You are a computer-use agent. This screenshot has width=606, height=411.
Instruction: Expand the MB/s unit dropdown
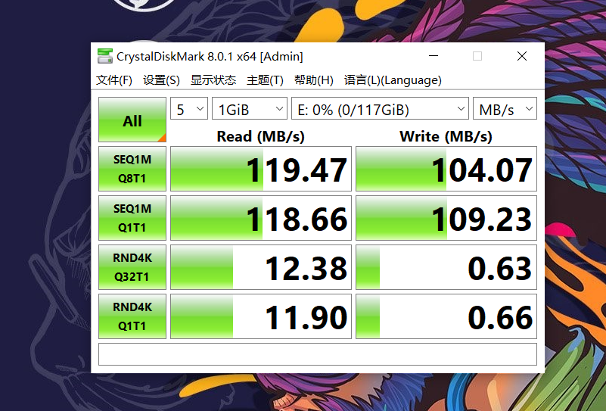pos(505,109)
